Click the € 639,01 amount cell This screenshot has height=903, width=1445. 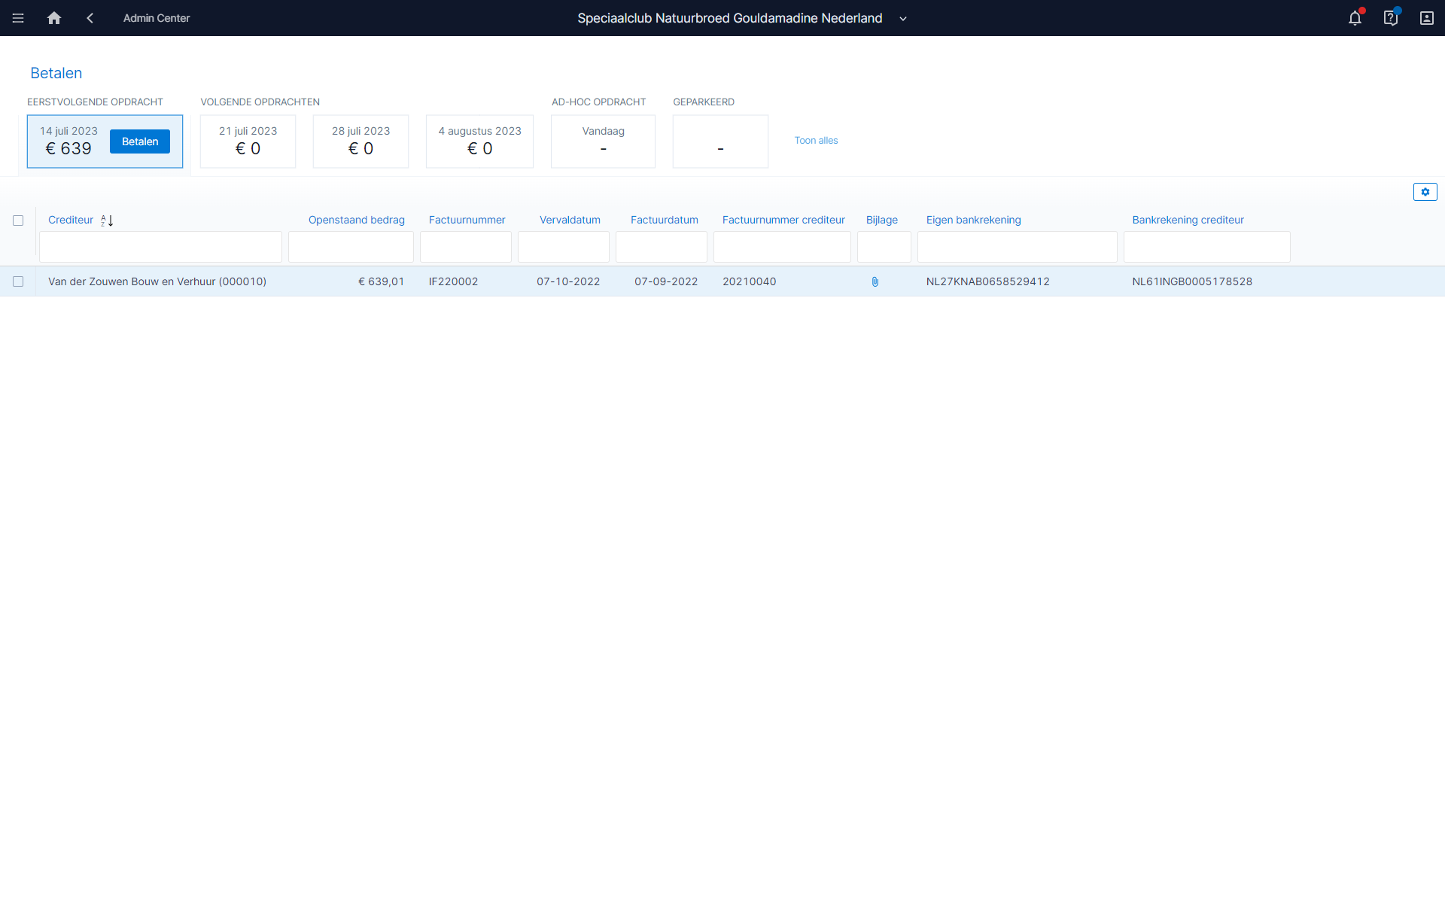(382, 281)
